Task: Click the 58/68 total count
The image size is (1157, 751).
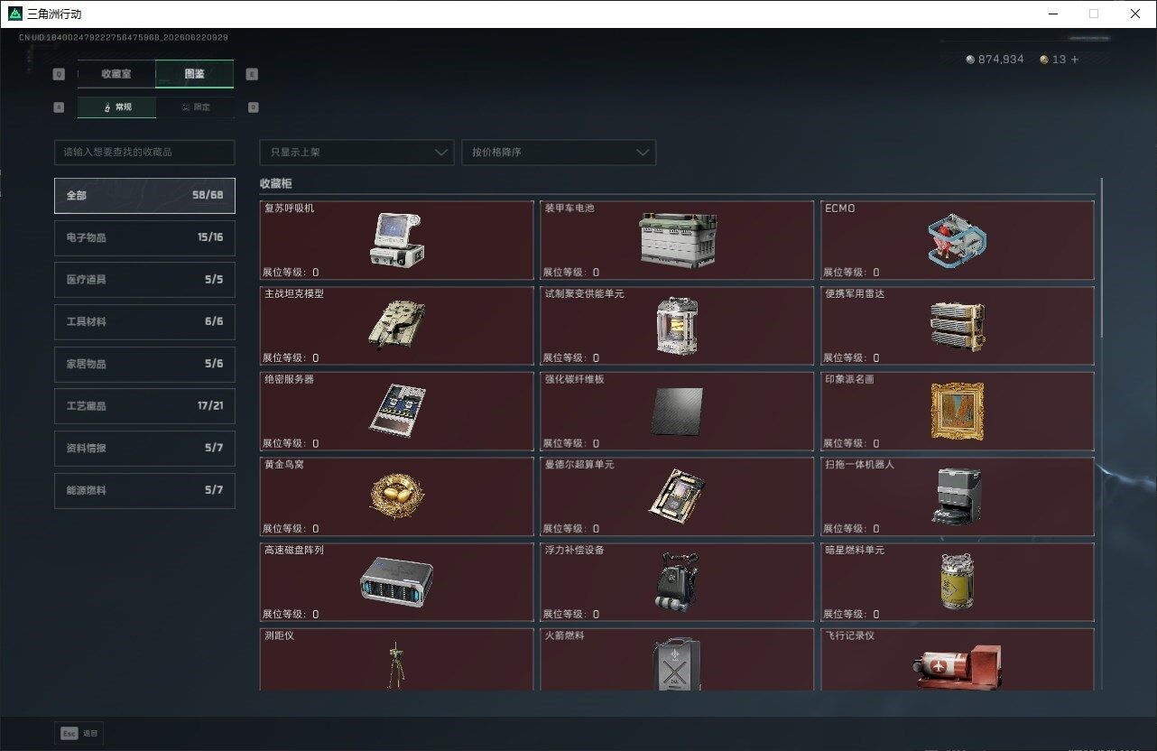Action: click(208, 195)
